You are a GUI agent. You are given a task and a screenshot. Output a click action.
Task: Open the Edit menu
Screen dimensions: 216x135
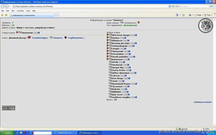point(8,11)
